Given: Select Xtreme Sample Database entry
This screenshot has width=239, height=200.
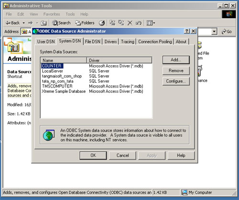Looking at the screenshot, I should click(x=64, y=91).
